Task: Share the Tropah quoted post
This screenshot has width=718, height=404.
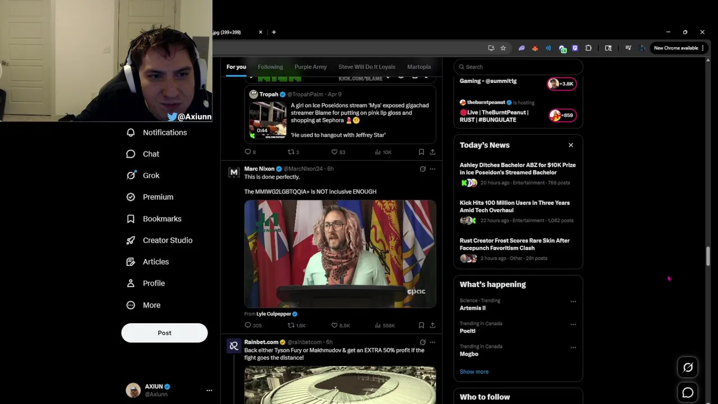Action: tap(432, 152)
